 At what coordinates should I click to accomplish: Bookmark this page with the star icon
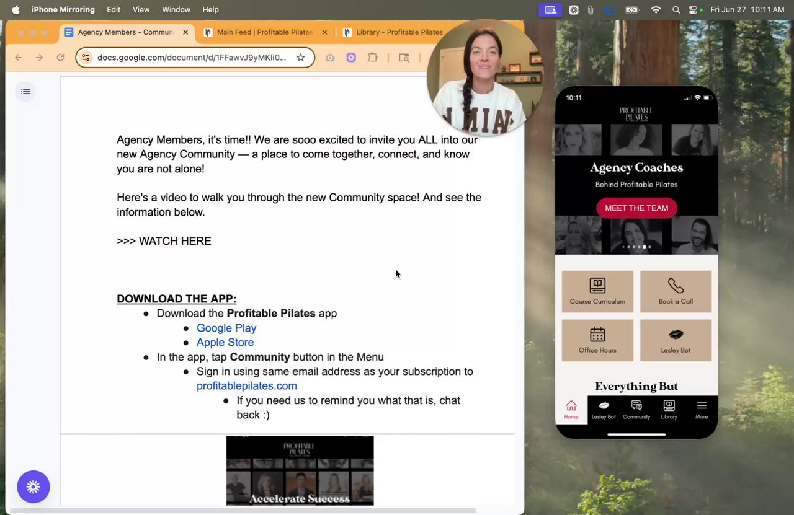tap(301, 58)
